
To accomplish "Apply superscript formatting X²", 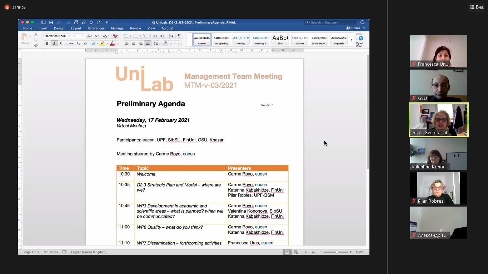I will tap(85, 44).
